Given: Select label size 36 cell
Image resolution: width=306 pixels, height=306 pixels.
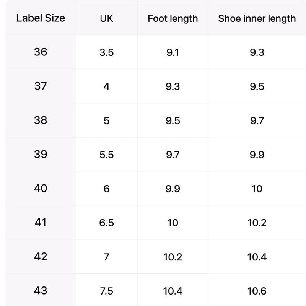Looking at the screenshot, I should click(x=41, y=52).
